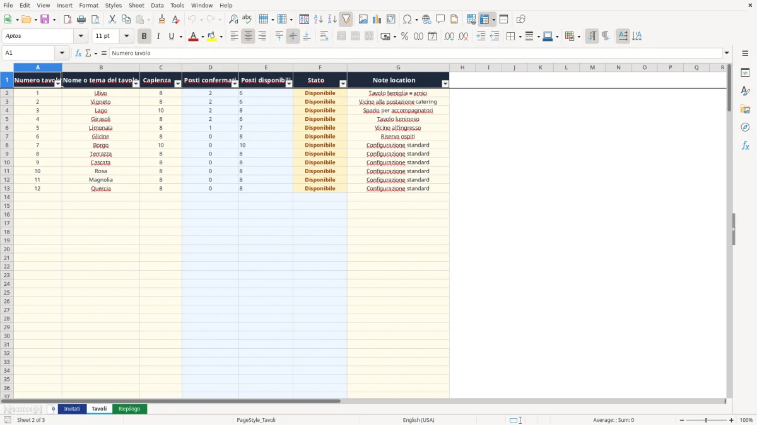Expand the formula bar

(x=727, y=54)
